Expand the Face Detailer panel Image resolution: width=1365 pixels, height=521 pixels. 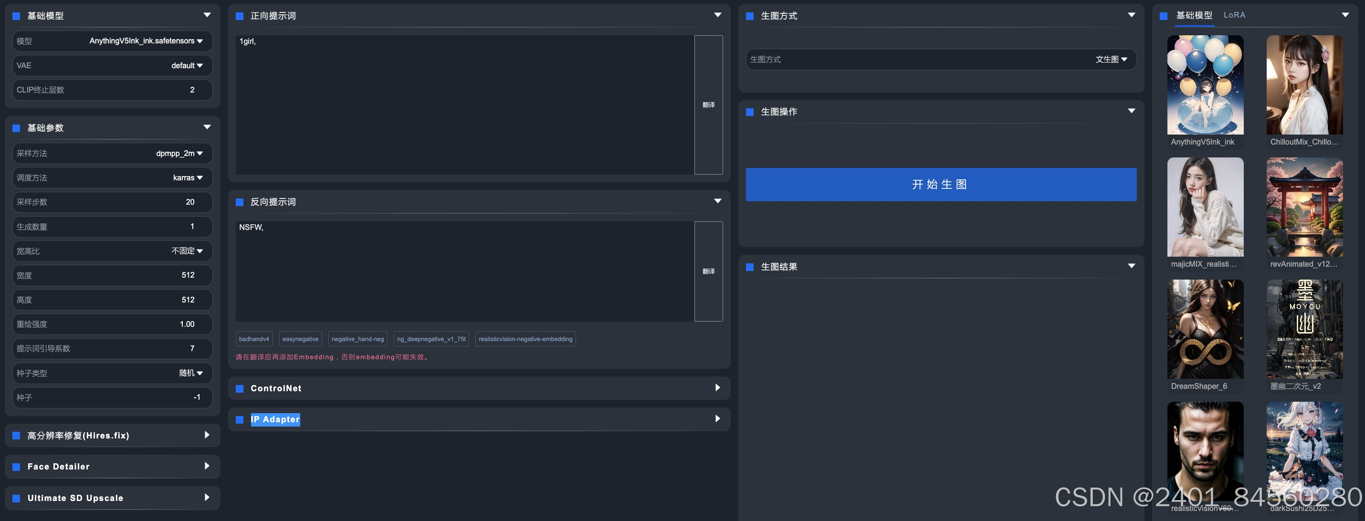[x=207, y=466]
